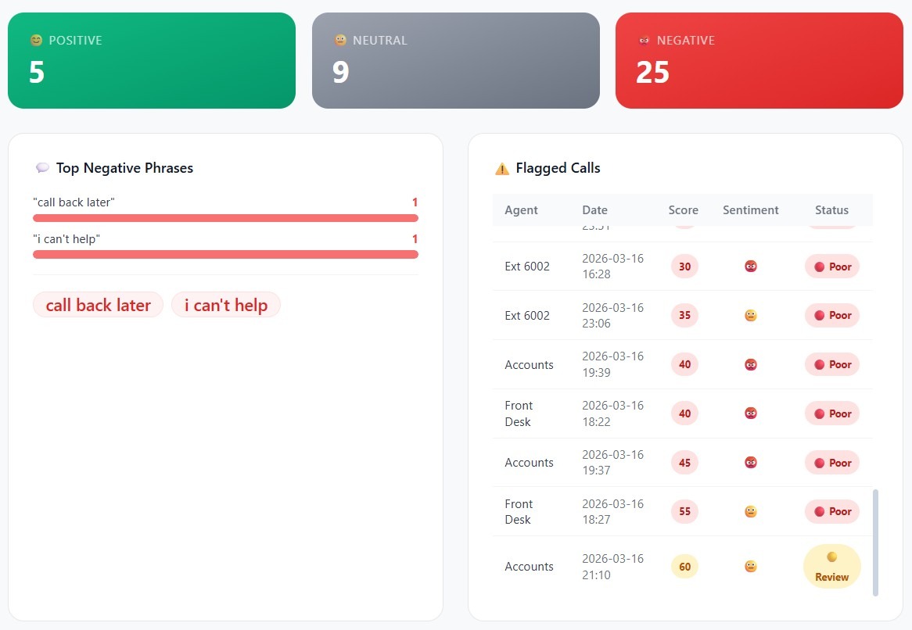This screenshot has width=912, height=630.
Task: Open the Sentiment column header options
Action: click(x=750, y=209)
